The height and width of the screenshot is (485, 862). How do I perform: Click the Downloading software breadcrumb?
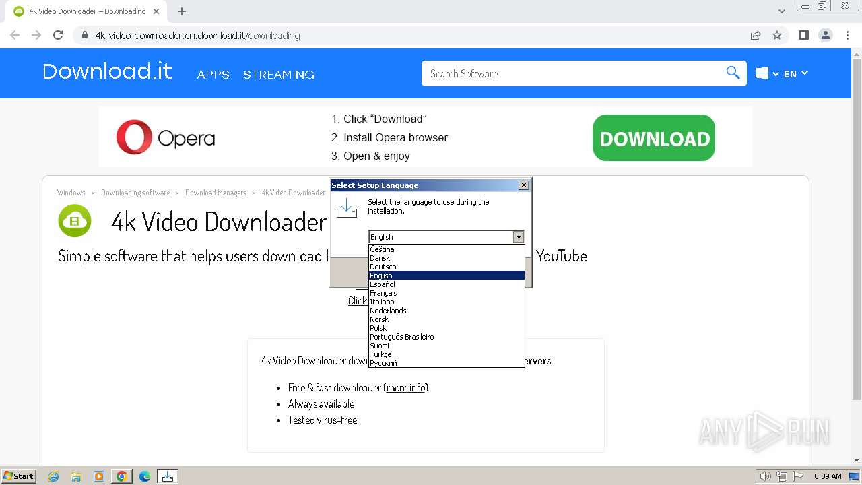tap(135, 193)
